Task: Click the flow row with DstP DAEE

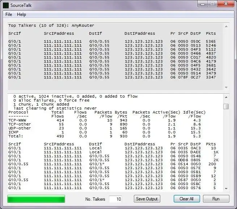Action: tap(113, 152)
